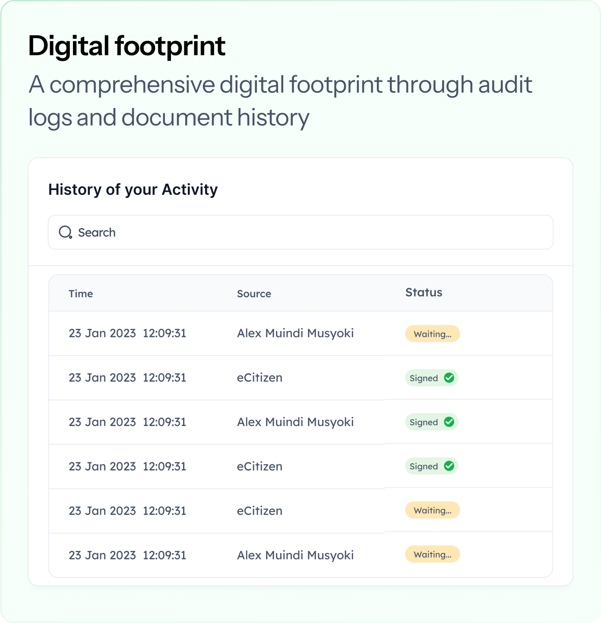The image size is (601, 623).
Task: Click Alex Muindi Musyoki in last row
Action: (295, 555)
